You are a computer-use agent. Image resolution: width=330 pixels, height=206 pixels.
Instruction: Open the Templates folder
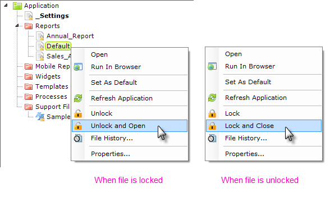(52, 86)
